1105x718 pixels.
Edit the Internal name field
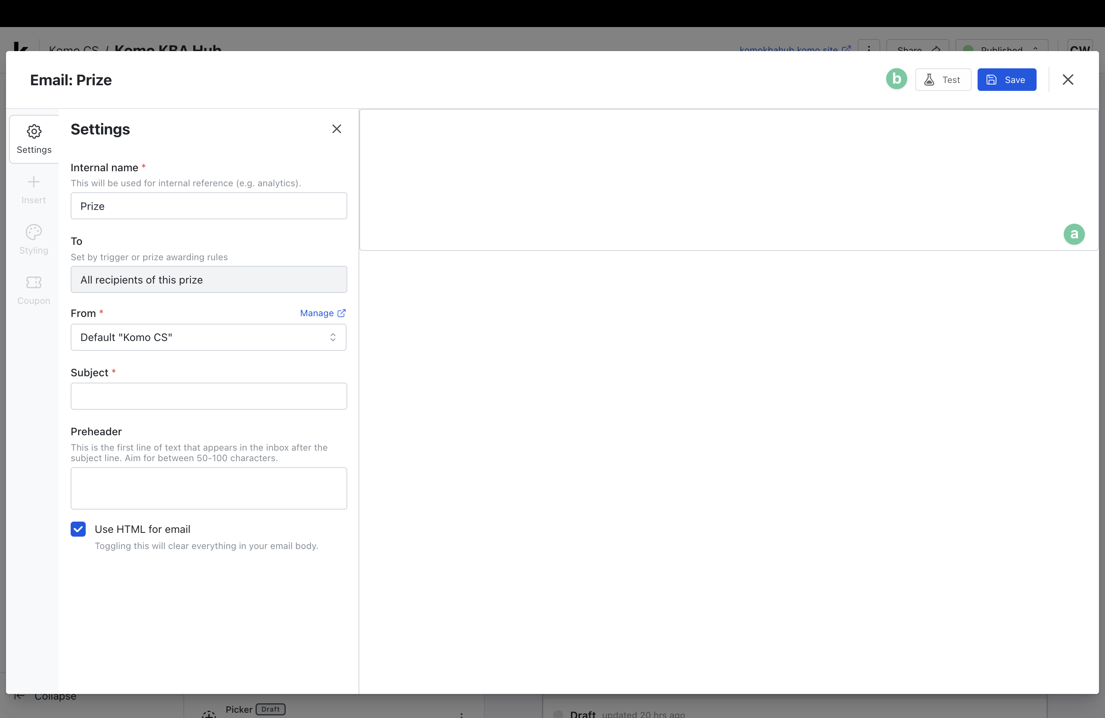(x=209, y=206)
